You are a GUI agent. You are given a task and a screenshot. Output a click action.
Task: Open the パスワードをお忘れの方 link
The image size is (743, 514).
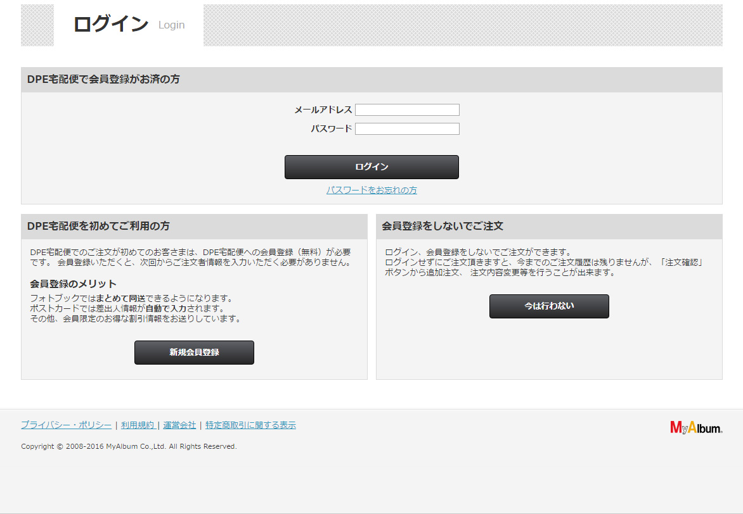click(372, 190)
